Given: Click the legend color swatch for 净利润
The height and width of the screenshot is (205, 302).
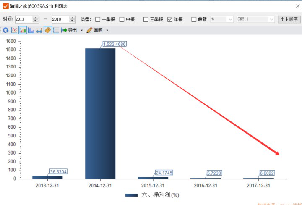Looking at the screenshot, I should point(131,195).
